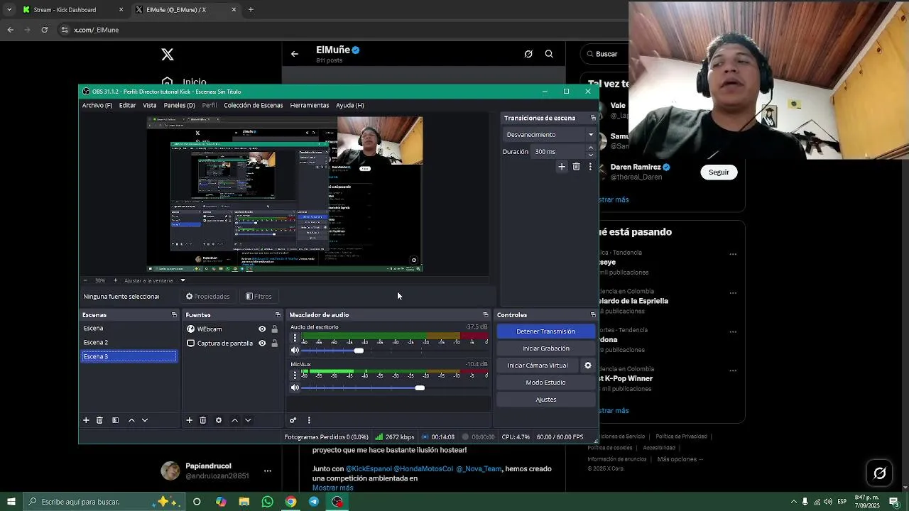
Task: Open Desvanecimiento transition dropdown
Action: click(x=550, y=135)
